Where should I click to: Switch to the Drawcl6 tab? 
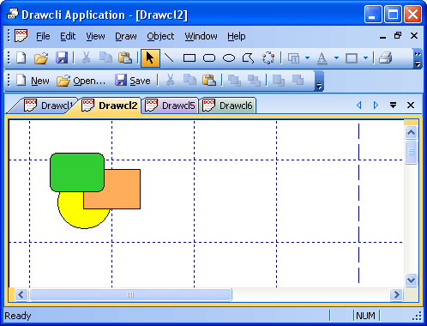[x=228, y=106]
